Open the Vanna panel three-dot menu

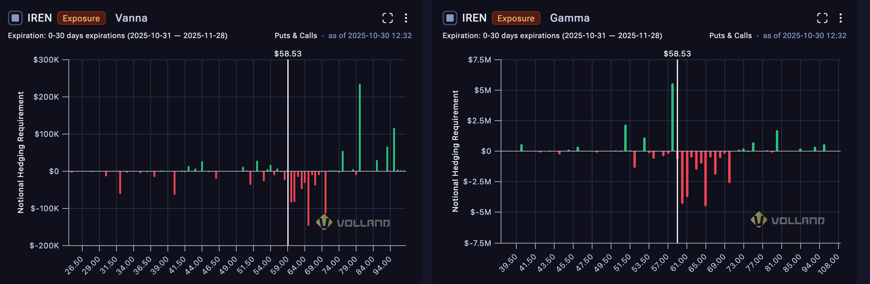tap(406, 18)
